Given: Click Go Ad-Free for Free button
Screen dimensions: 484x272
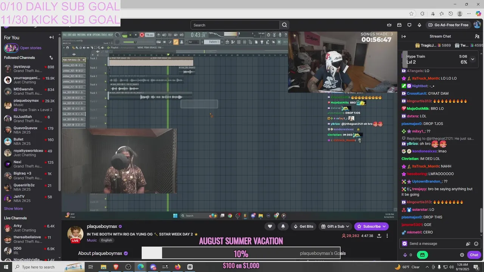Looking at the screenshot, I should coord(448,25).
